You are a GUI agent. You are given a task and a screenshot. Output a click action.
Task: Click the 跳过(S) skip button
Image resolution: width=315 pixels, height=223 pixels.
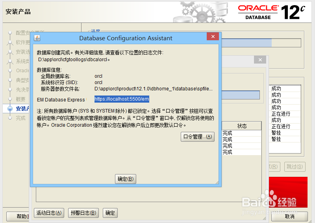tap(295, 167)
